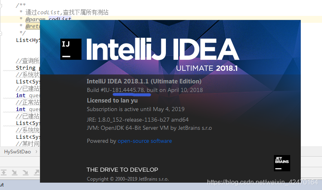Click 'Subscription is active until May 4, 2019'

point(136,109)
